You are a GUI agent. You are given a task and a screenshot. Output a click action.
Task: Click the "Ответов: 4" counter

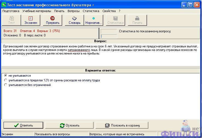click(27, 31)
